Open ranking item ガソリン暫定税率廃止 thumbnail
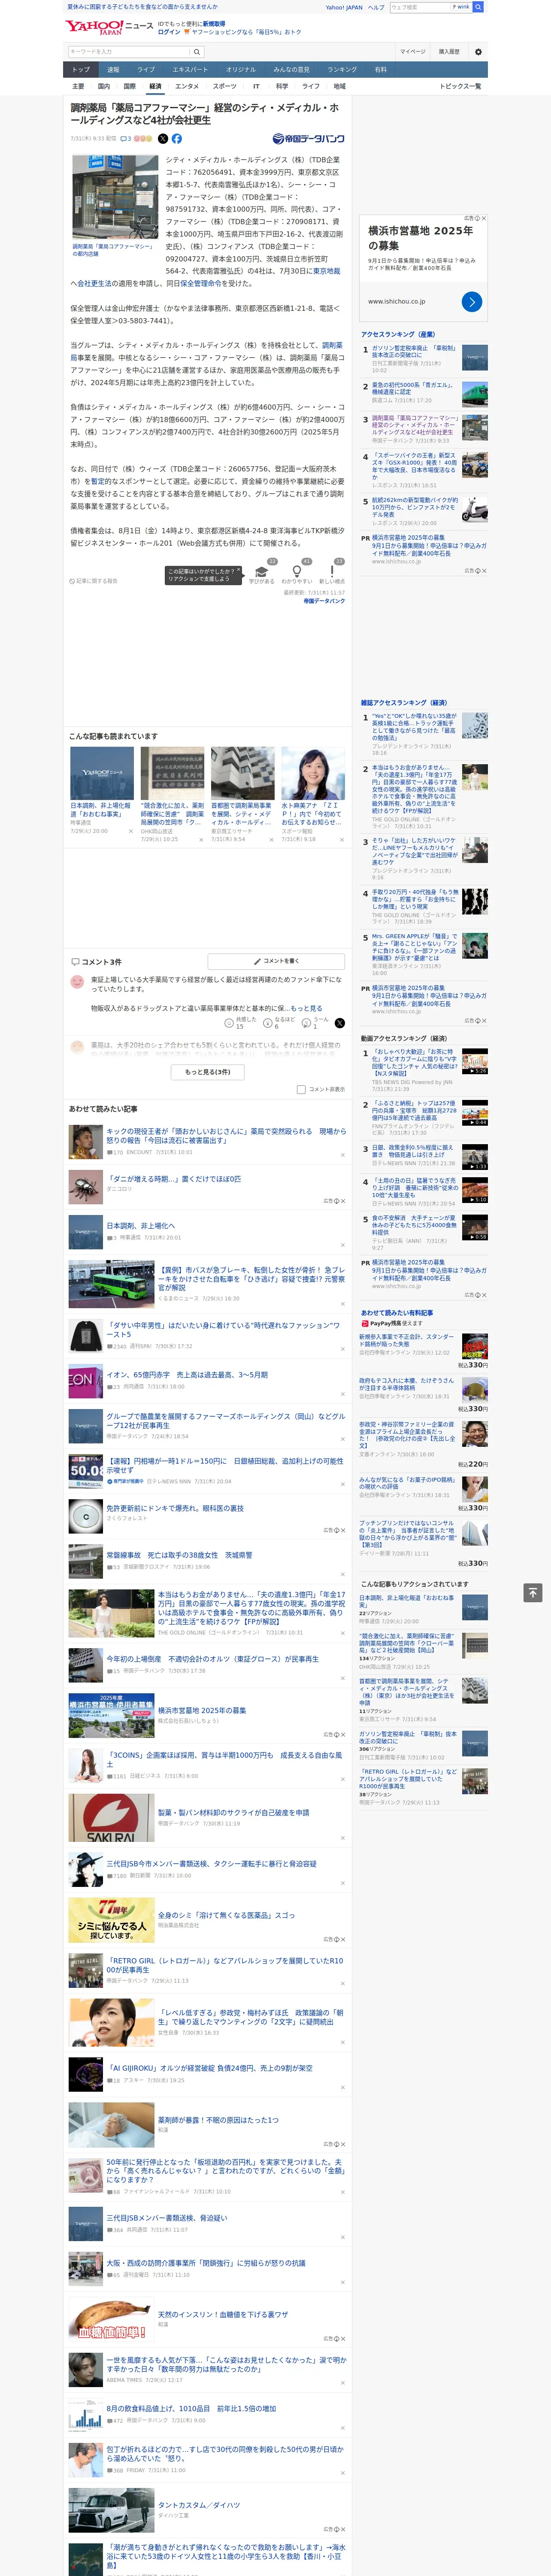551x2576 pixels. 475,358
